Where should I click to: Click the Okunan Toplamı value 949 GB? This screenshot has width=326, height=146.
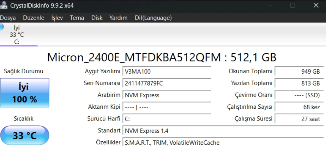(299, 71)
